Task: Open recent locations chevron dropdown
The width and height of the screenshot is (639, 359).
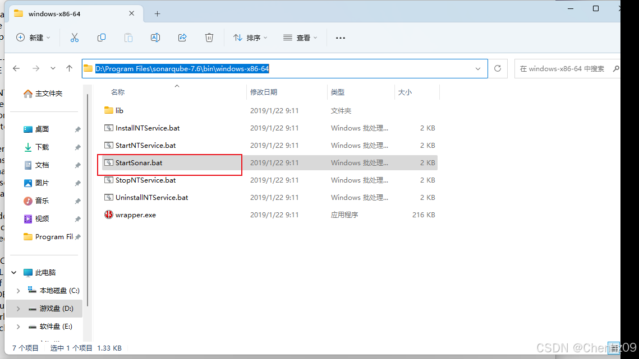Action: (x=53, y=68)
